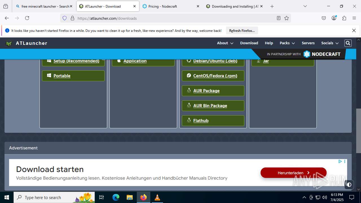Open the AUR Package link

[213, 91]
